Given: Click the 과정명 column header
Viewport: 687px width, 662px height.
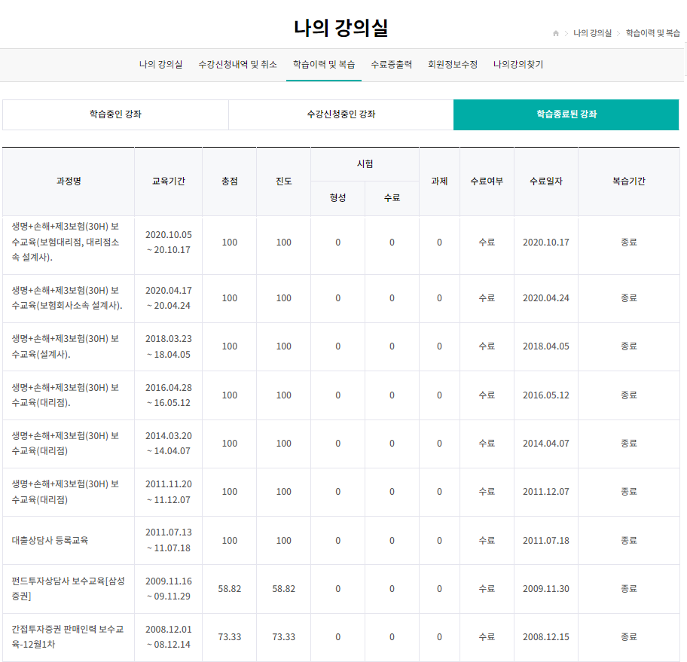Looking at the screenshot, I should click(x=69, y=181).
